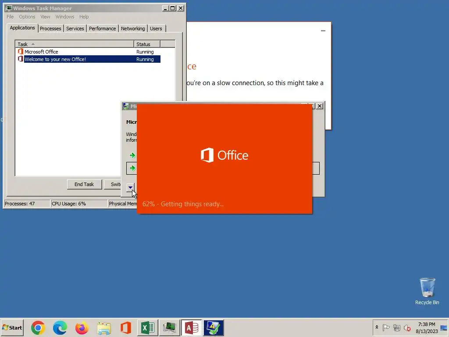Open the Help menu in Task Manager
The image size is (449, 337).
click(84, 17)
